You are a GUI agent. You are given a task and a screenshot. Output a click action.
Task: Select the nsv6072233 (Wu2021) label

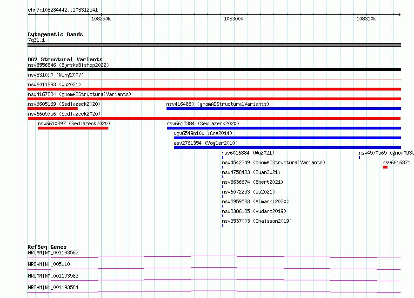(x=248, y=192)
